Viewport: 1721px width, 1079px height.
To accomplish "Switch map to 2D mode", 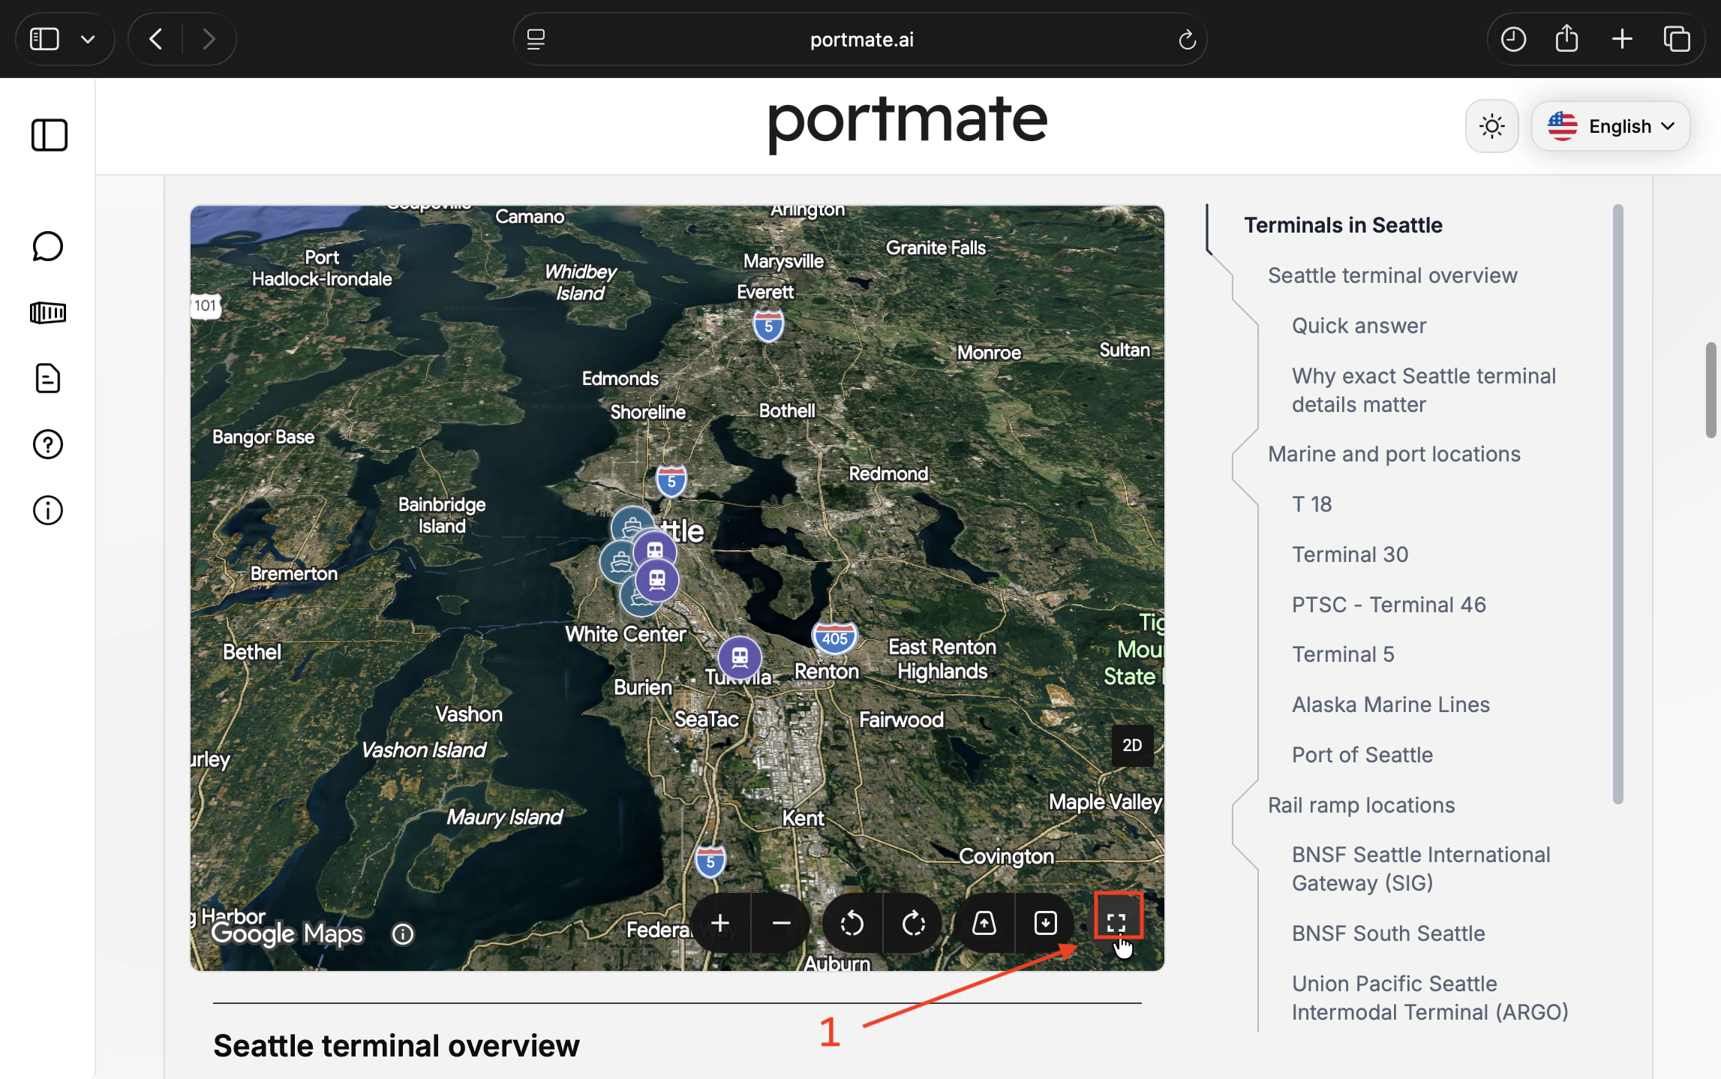I will coord(1132,745).
